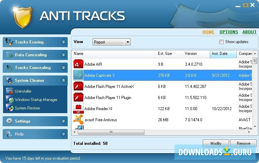The height and width of the screenshot is (163, 259).
Task: Collapse the System Cleaner section chevron
Action: (x=63, y=80)
